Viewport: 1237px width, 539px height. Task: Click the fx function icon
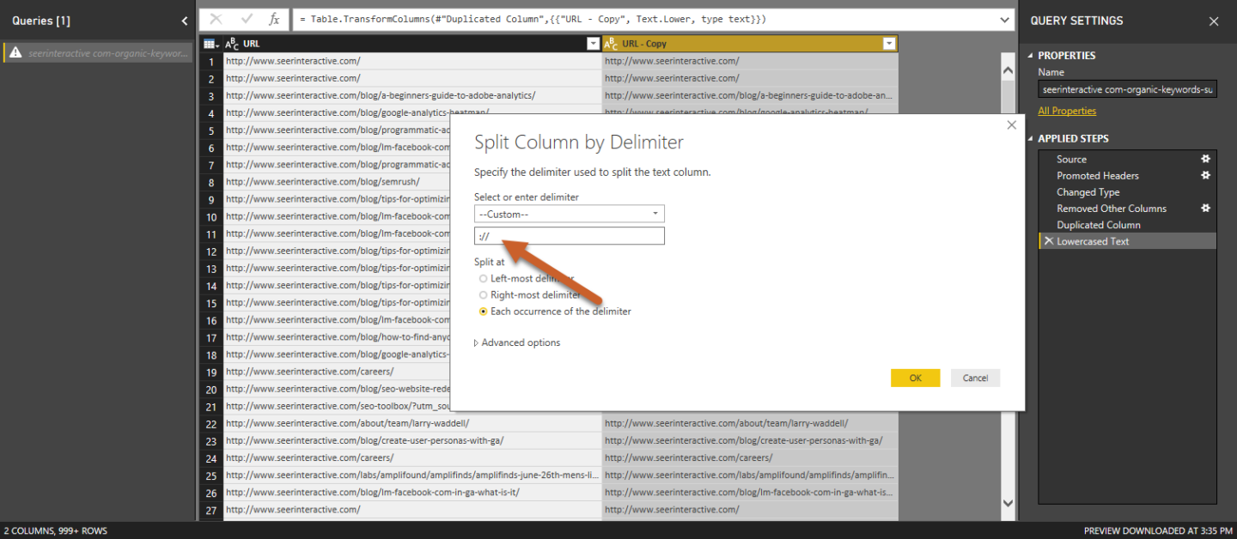click(274, 19)
